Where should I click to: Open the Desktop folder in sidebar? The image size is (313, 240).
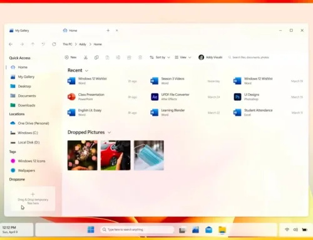[21, 86]
